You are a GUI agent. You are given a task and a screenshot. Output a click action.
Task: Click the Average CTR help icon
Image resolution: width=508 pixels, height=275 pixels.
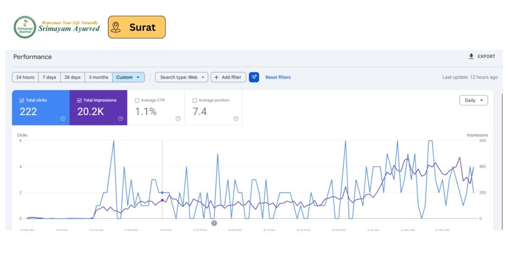tap(178, 119)
